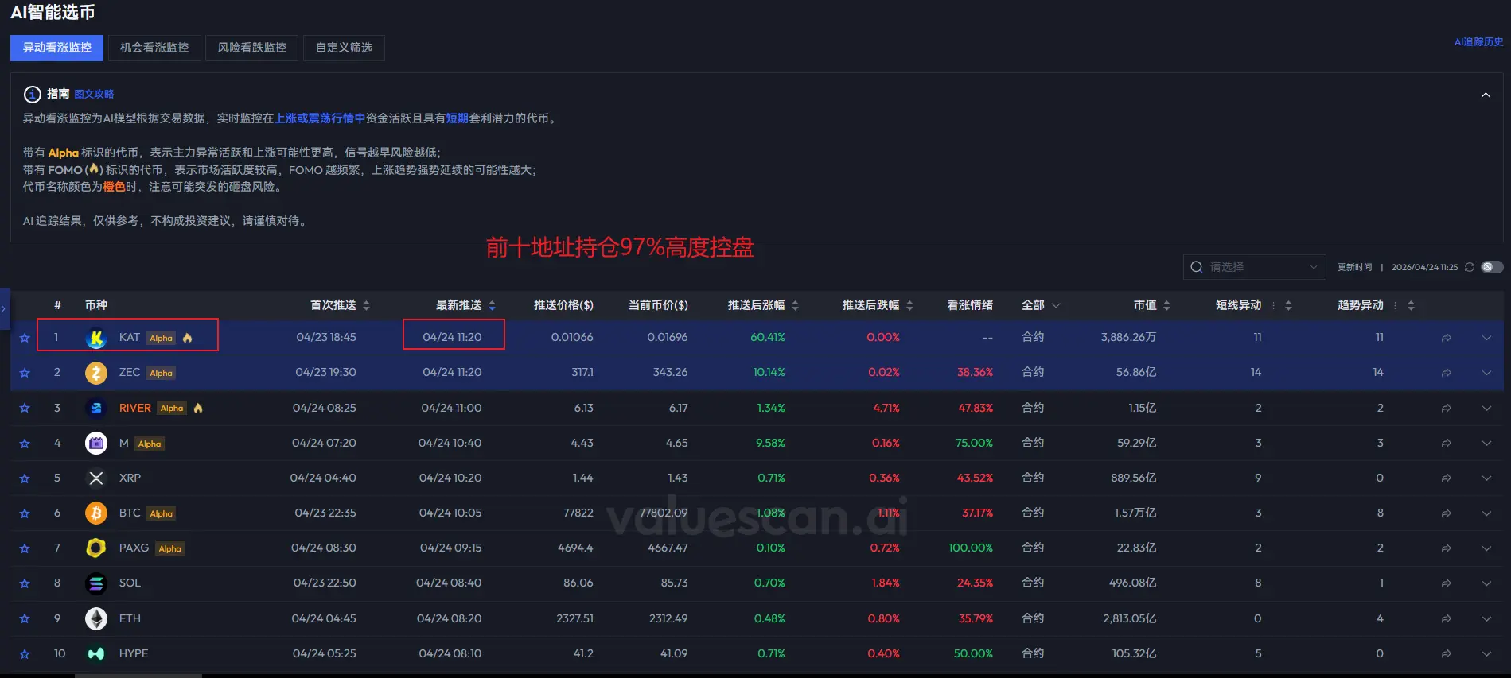Click the ZEC coin logo
This screenshot has height=678, width=1511.
96,373
